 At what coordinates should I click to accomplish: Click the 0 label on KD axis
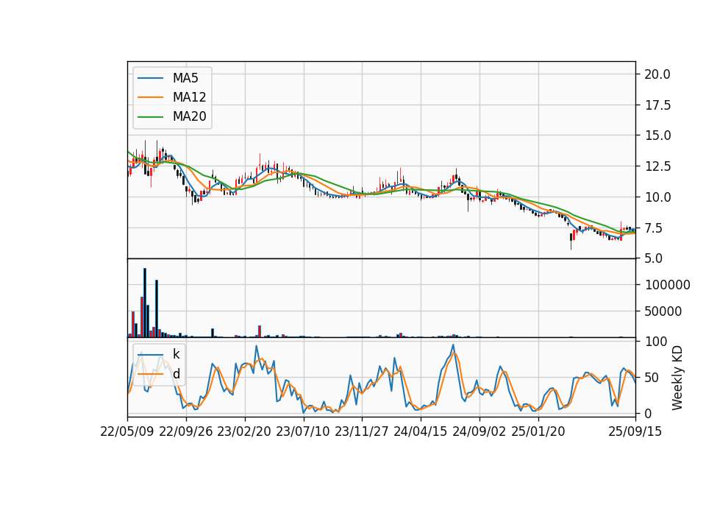click(x=649, y=413)
